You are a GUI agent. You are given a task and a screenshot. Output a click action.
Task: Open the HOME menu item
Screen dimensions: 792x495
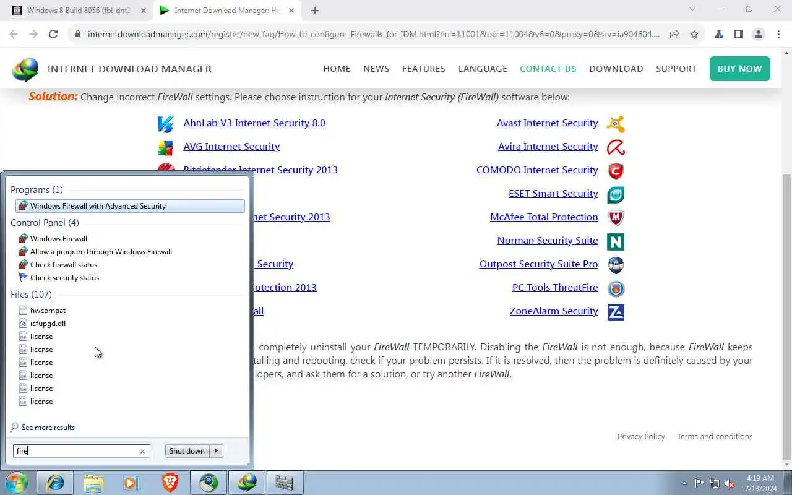point(337,69)
